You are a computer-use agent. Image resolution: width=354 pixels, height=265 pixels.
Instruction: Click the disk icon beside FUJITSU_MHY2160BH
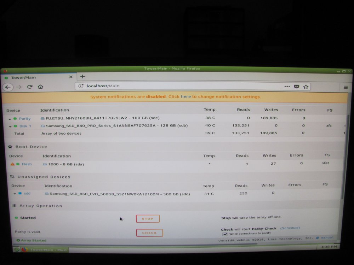[x=42, y=118]
